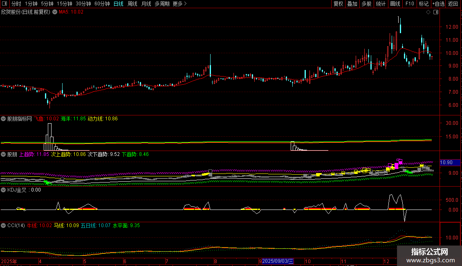Click the 2025/09/03 date marker on timeline
462x266 pixels.
278,261
